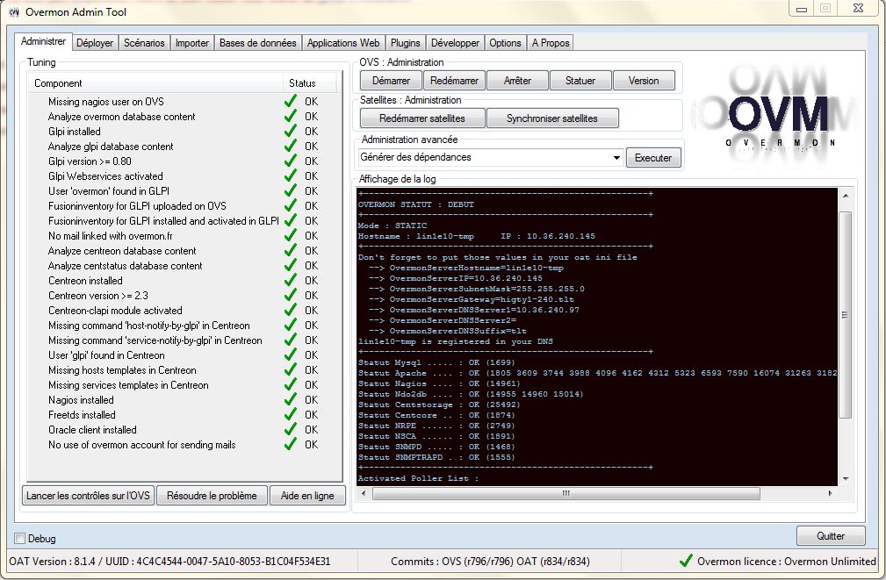Open the Développer tab
886x580 pixels.
coord(455,43)
